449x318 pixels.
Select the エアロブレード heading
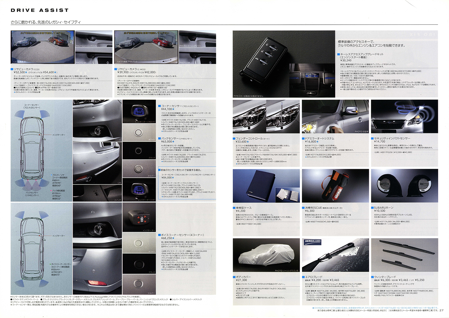314,277
